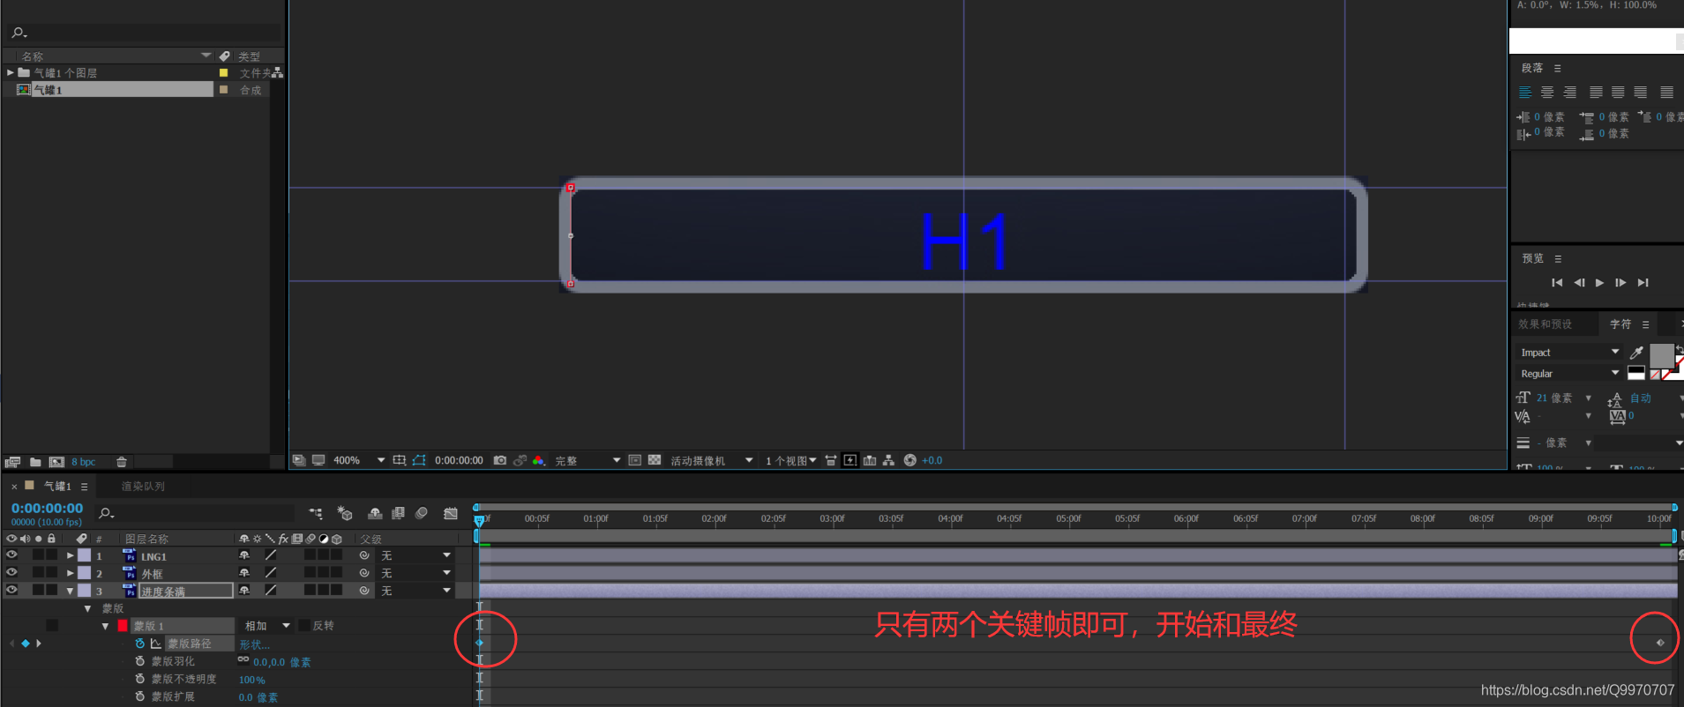This screenshot has width=1684, height=707.
Task: Open the 气罐1 timeline panel menu
Action: pyautogui.click(x=84, y=486)
